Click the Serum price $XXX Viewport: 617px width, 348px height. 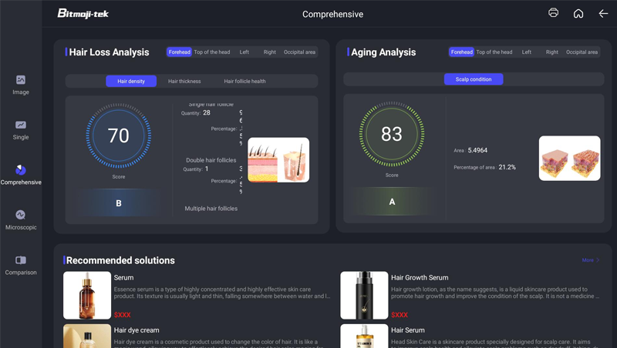[x=123, y=315]
